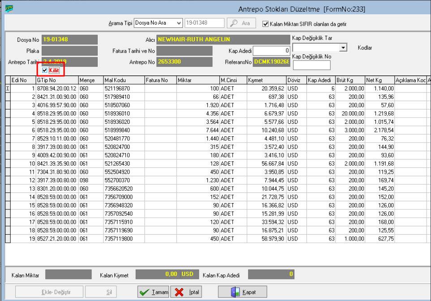
Task: Click the Brüt Kg column header
Action: 350,80
